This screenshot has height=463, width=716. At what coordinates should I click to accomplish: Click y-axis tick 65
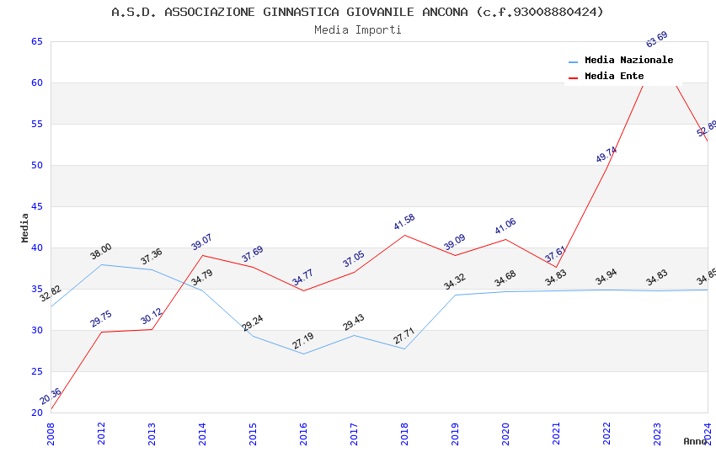[37, 41]
